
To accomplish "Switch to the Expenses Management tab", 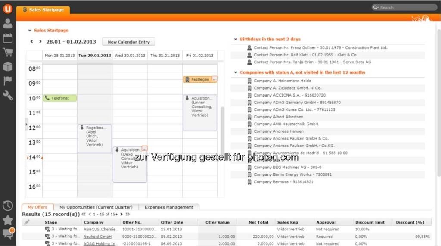I will 168,207.
